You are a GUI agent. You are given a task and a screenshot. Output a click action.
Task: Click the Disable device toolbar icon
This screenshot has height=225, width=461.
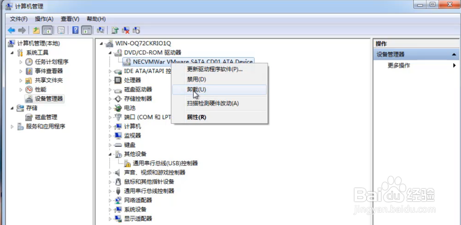(x=136, y=30)
